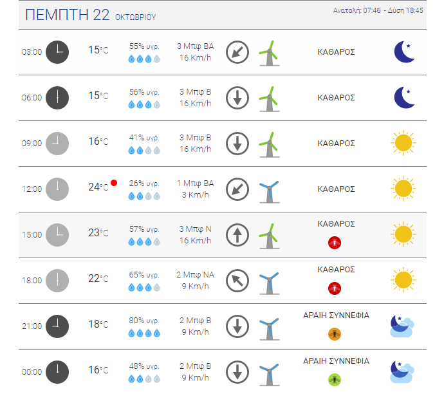435x394 pixels.
Task: Click the orange mosquito icon at 21:00
Action: pyautogui.click(x=335, y=334)
